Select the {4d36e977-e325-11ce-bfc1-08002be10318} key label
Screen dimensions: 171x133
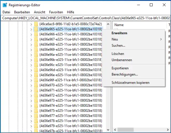[71, 116]
